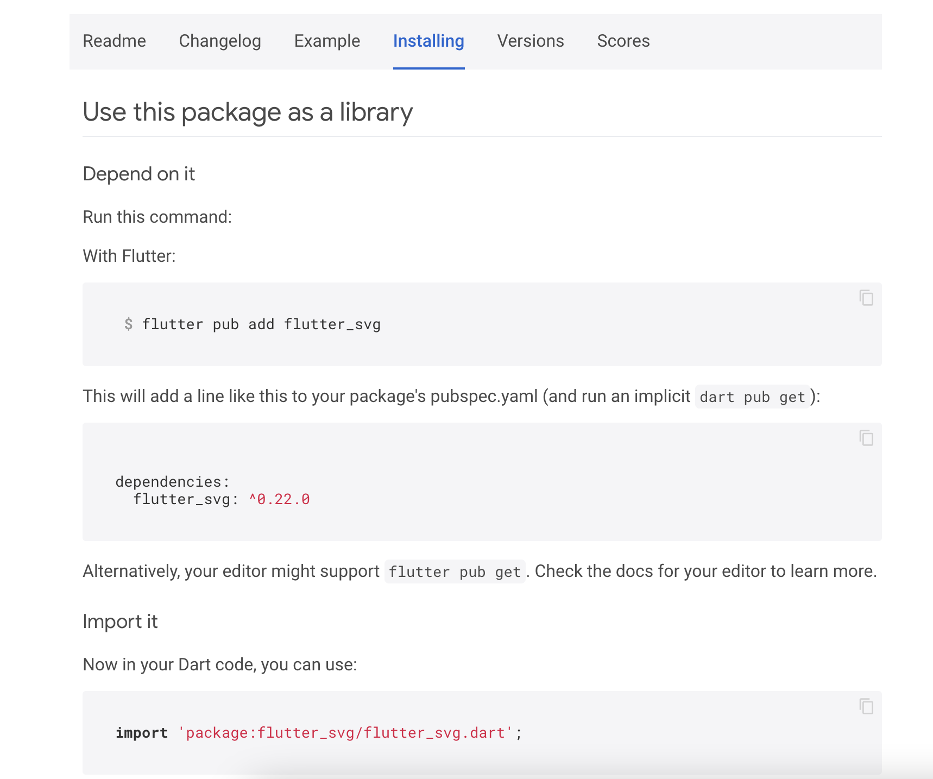The image size is (933, 779).
Task: Switch to the Changelog tab
Action: coord(220,41)
